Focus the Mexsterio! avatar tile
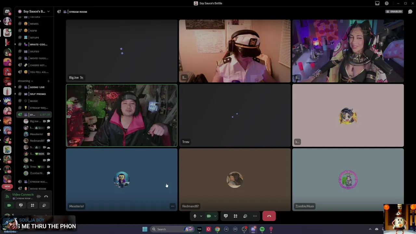Image resolution: width=416 pixels, height=234 pixels. 122,180
